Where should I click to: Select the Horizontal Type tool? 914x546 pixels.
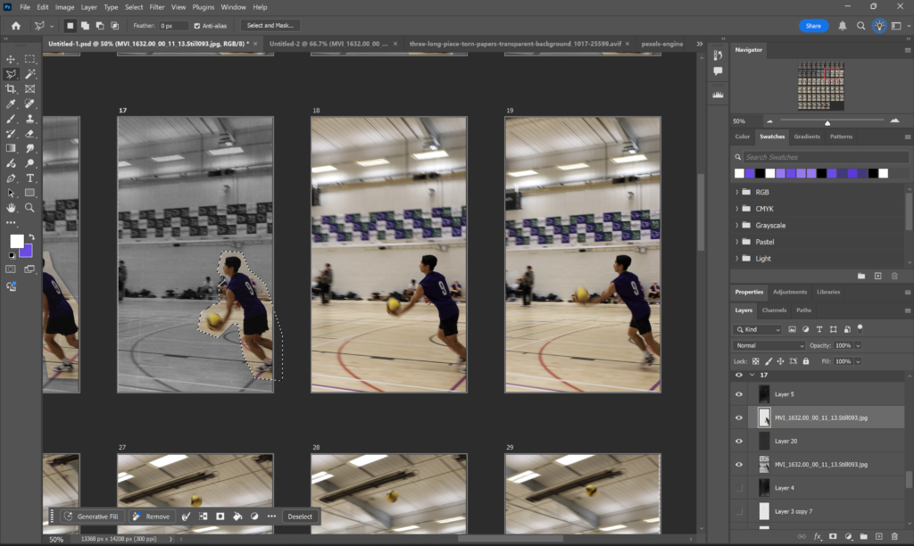pos(29,178)
